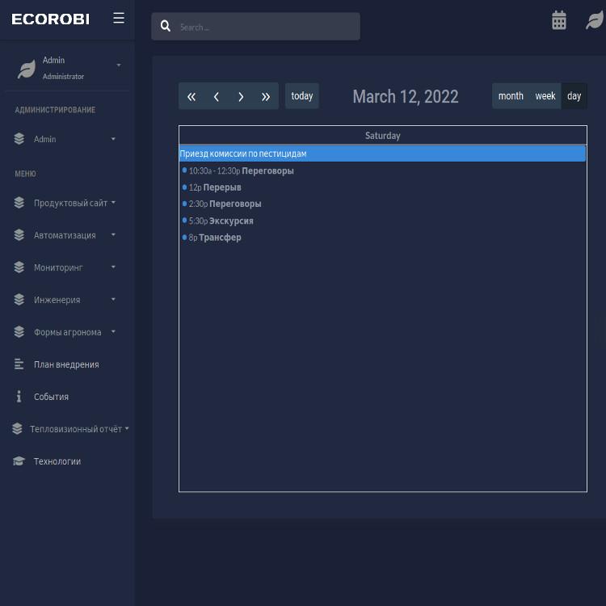
Task: Open the 5:30p Экскурсия event
Action: [221, 221]
